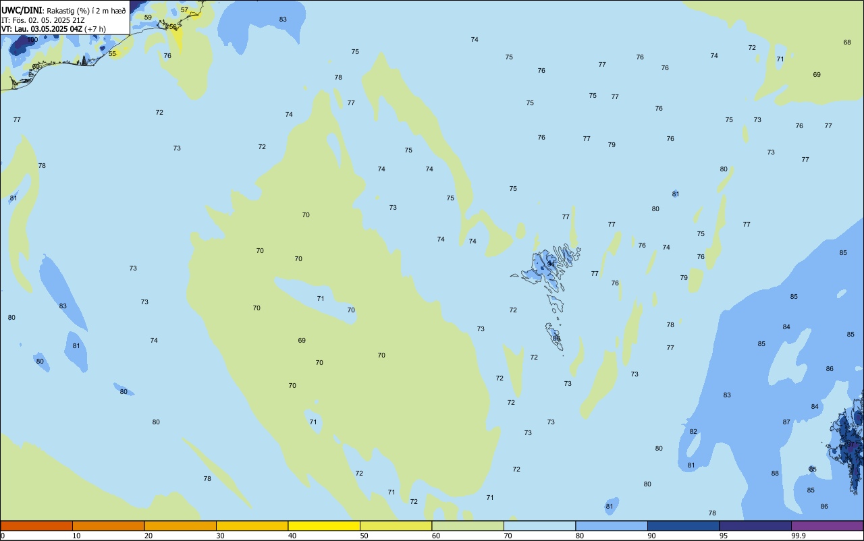864x541 pixels.
Task: Click the '90' legend tick label
Action: click(652, 536)
